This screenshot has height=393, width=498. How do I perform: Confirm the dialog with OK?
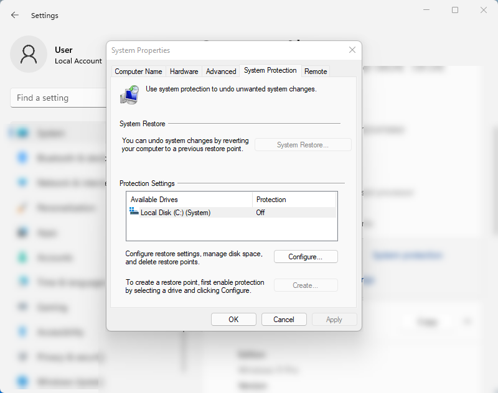coord(233,320)
